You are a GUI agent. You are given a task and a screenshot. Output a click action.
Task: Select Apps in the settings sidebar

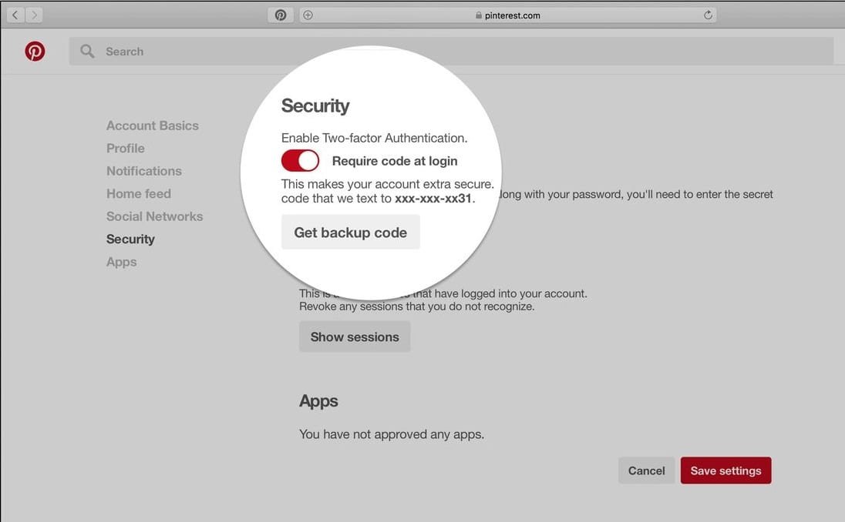122,262
